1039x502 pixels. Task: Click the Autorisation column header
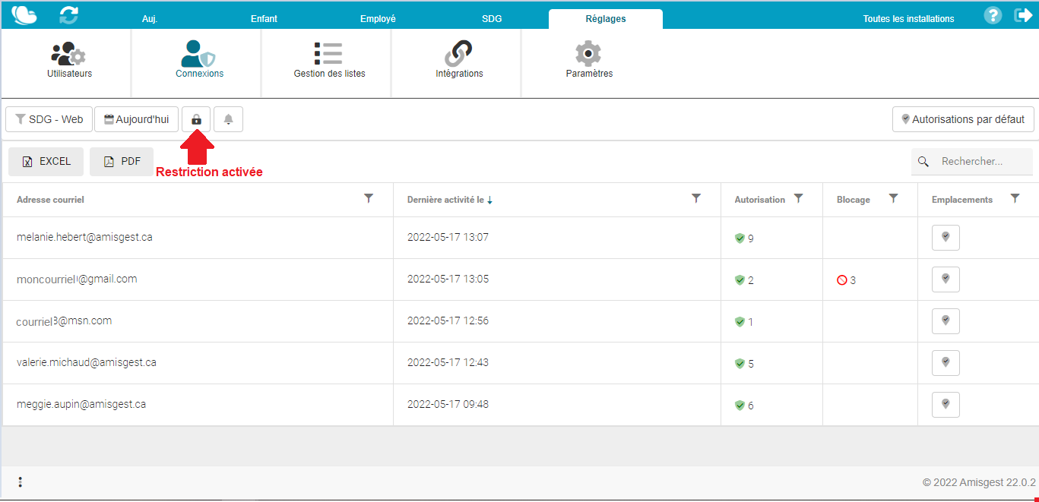759,200
